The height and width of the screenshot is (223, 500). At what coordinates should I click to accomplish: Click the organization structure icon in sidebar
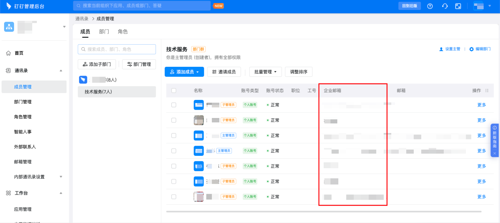click(x=9, y=27)
